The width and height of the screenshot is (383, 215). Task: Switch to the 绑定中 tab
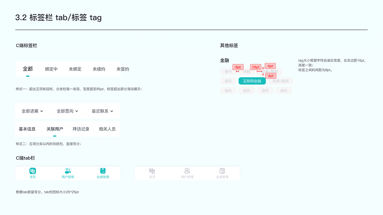tap(51, 69)
